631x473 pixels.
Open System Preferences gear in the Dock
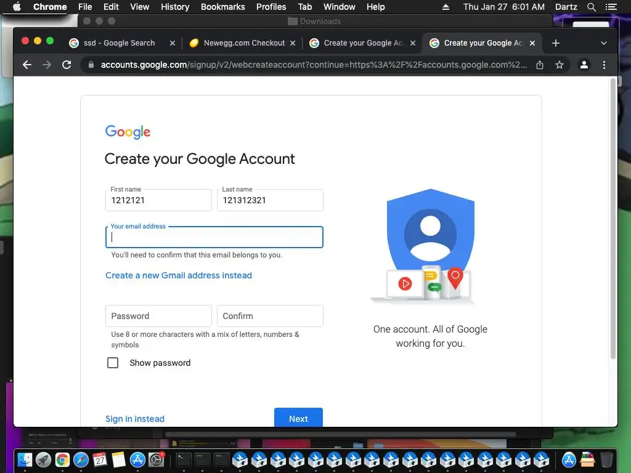tap(156, 459)
